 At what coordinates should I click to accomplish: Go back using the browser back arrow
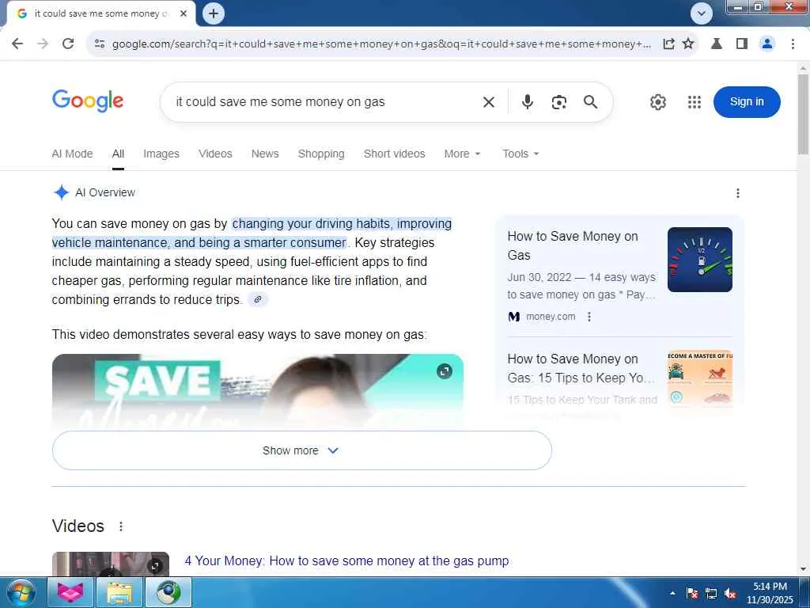pyautogui.click(x=17, y=44)
